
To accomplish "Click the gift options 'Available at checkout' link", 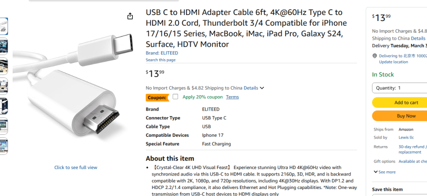I will point(412,161).
